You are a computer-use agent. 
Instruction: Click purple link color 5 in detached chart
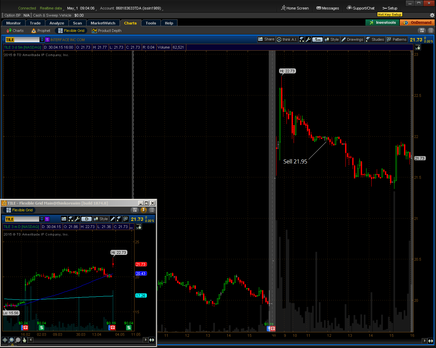tap(47, 219)
